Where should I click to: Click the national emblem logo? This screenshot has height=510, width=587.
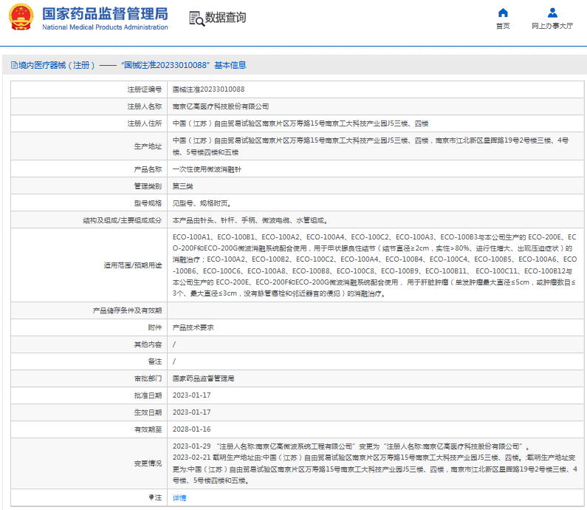[x=21, y=17]
